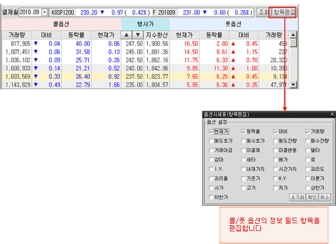Close the 옵션시세표(항목편집) dialog with the X
This screenshot has height=244, width=336.
click(x=332, y=114)
